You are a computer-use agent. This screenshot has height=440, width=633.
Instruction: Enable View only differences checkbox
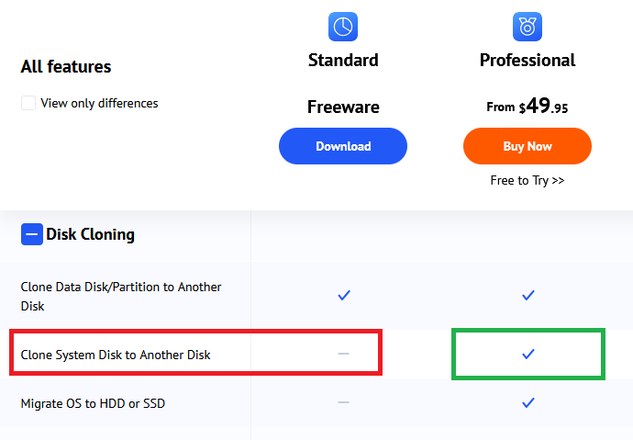(28, 103)
